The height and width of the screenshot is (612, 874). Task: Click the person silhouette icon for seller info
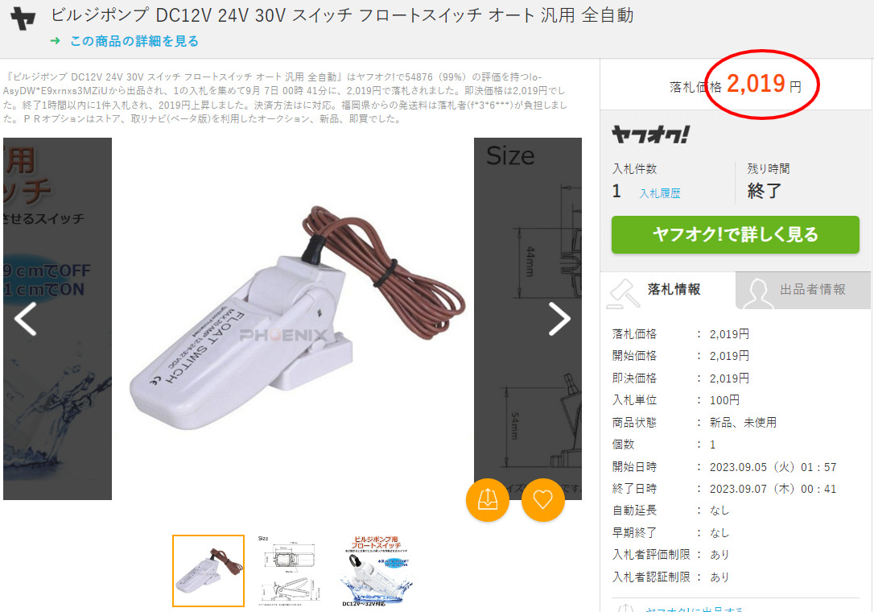click(757, 293)
